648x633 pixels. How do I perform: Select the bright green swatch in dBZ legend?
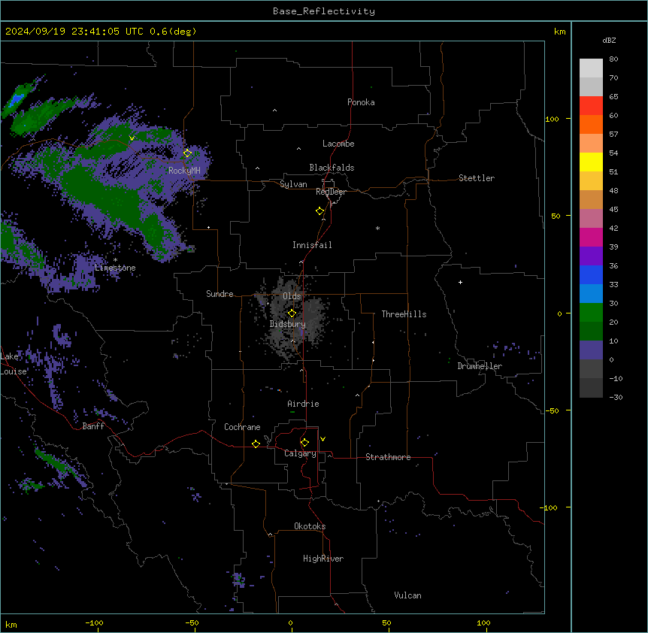pyautogui.click(x=591, y=313)
